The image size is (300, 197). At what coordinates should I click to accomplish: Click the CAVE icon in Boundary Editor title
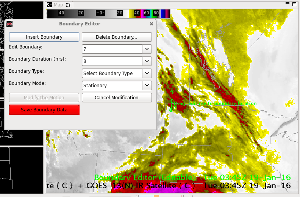9,24
